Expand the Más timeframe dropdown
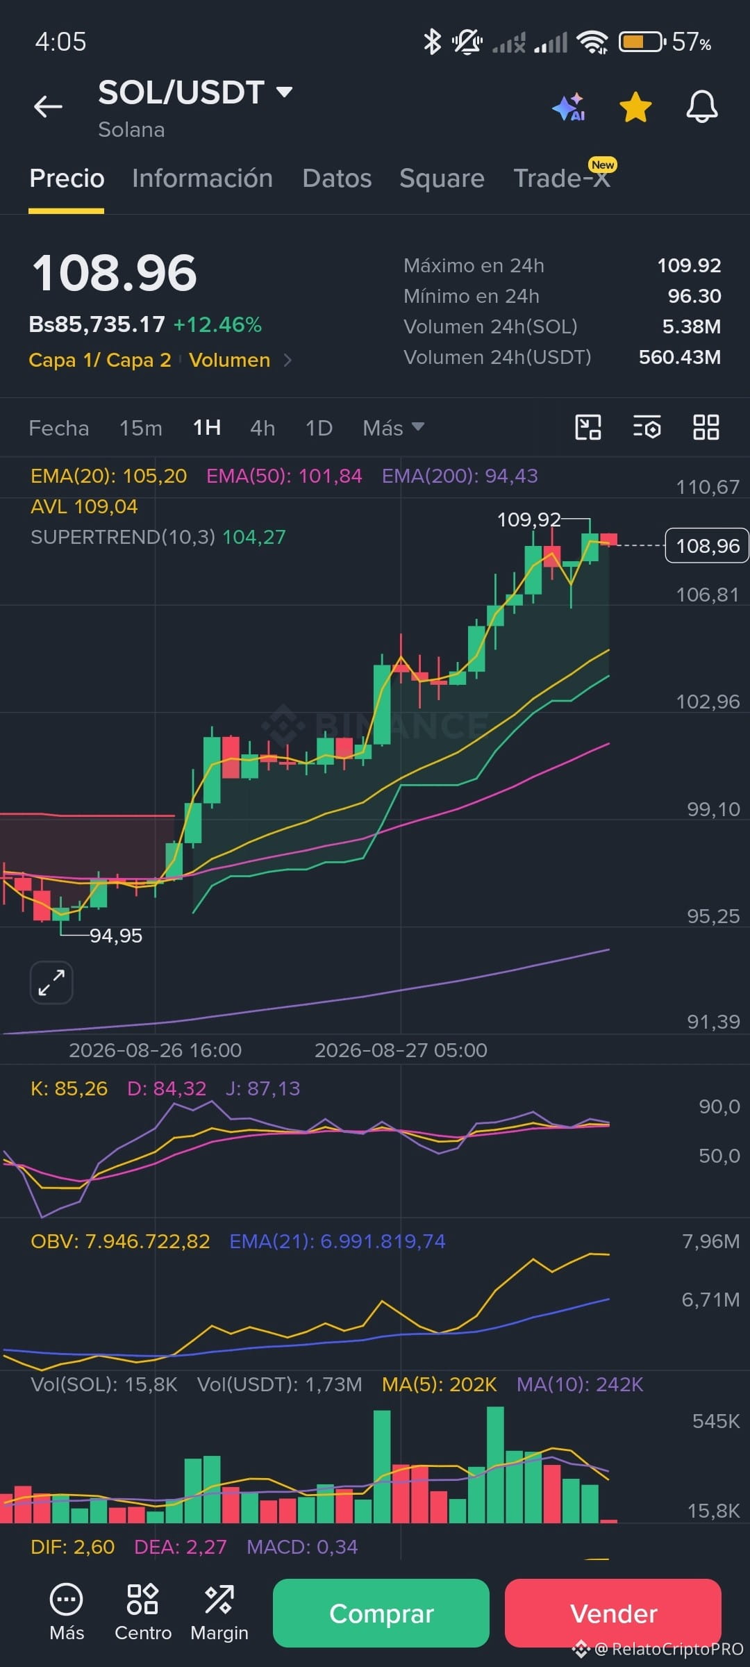Screen dimensions: 750x1667 tap(393, 428)
